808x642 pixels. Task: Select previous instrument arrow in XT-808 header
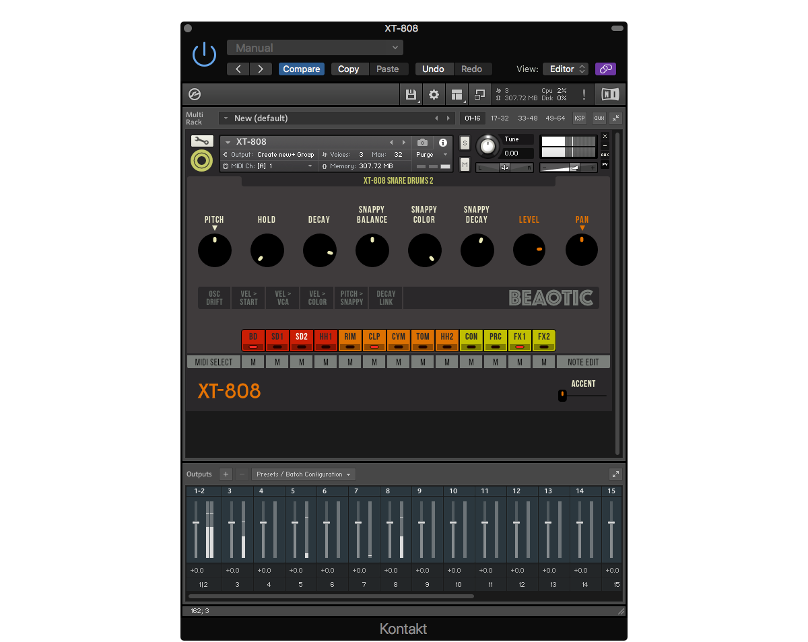[391, 143]
